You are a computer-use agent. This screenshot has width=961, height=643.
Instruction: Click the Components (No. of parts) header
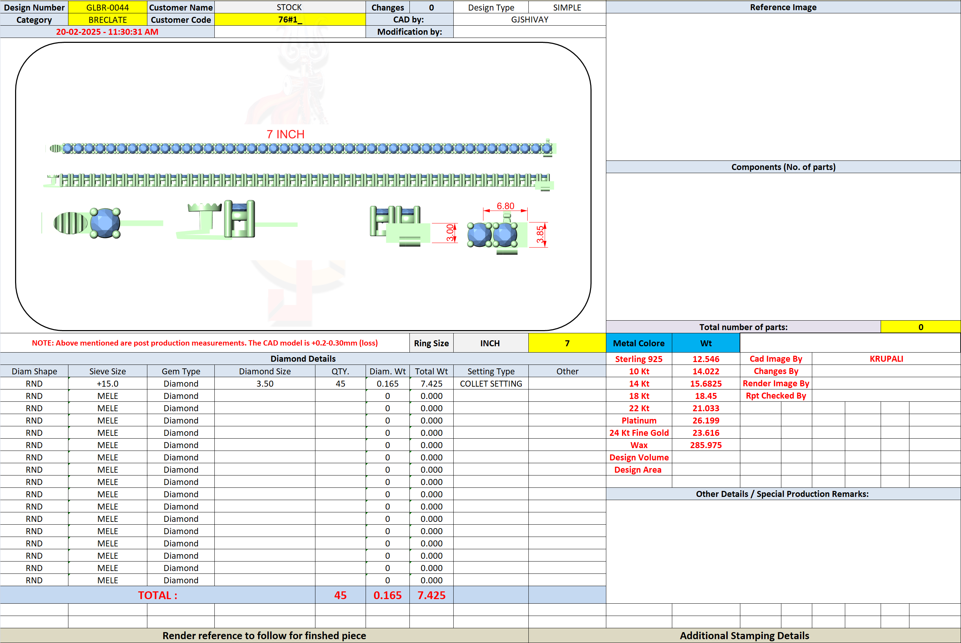coord(783,167)
